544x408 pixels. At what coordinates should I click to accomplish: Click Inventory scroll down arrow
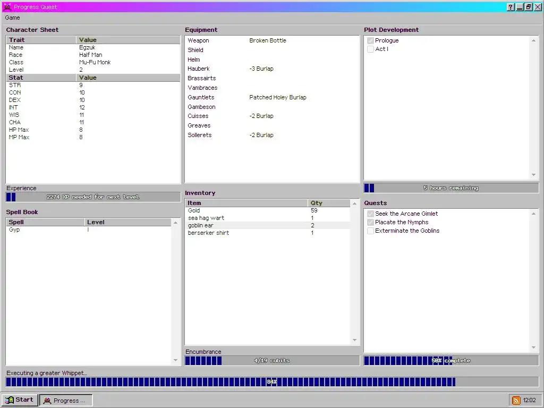pos(354,340)
